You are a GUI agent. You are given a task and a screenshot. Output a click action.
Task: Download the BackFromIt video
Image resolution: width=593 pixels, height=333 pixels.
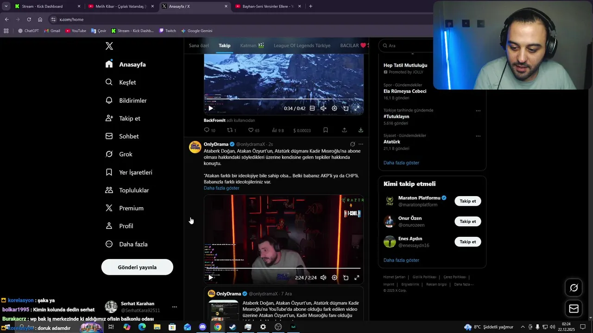(361, 130)
